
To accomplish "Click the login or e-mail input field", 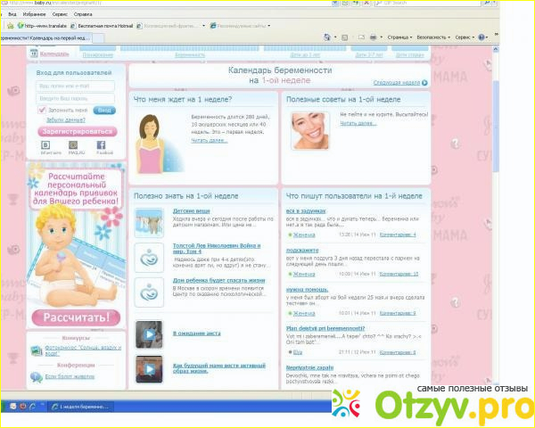I will coord(75,86).
